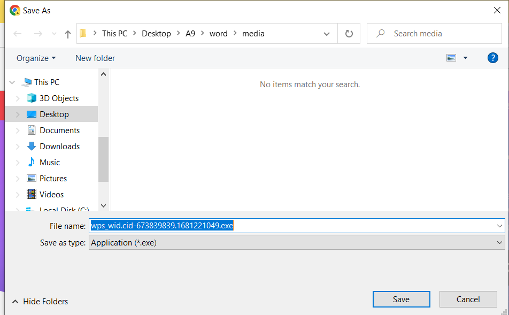The image size is (509, 315).
Task: Open the Downloads folder in the sidebar
Action: click(x=59, y=147)
